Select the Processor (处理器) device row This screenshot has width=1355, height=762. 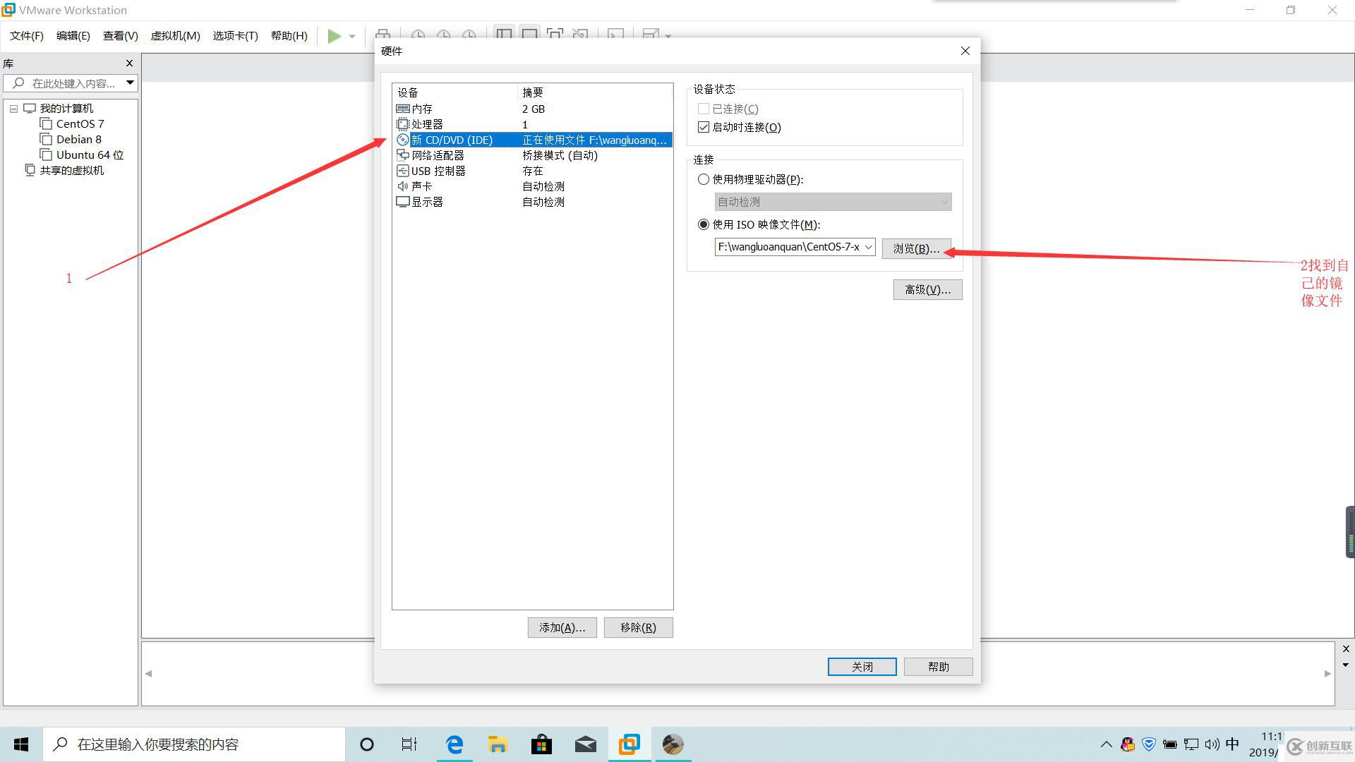(x=533, y=124)
